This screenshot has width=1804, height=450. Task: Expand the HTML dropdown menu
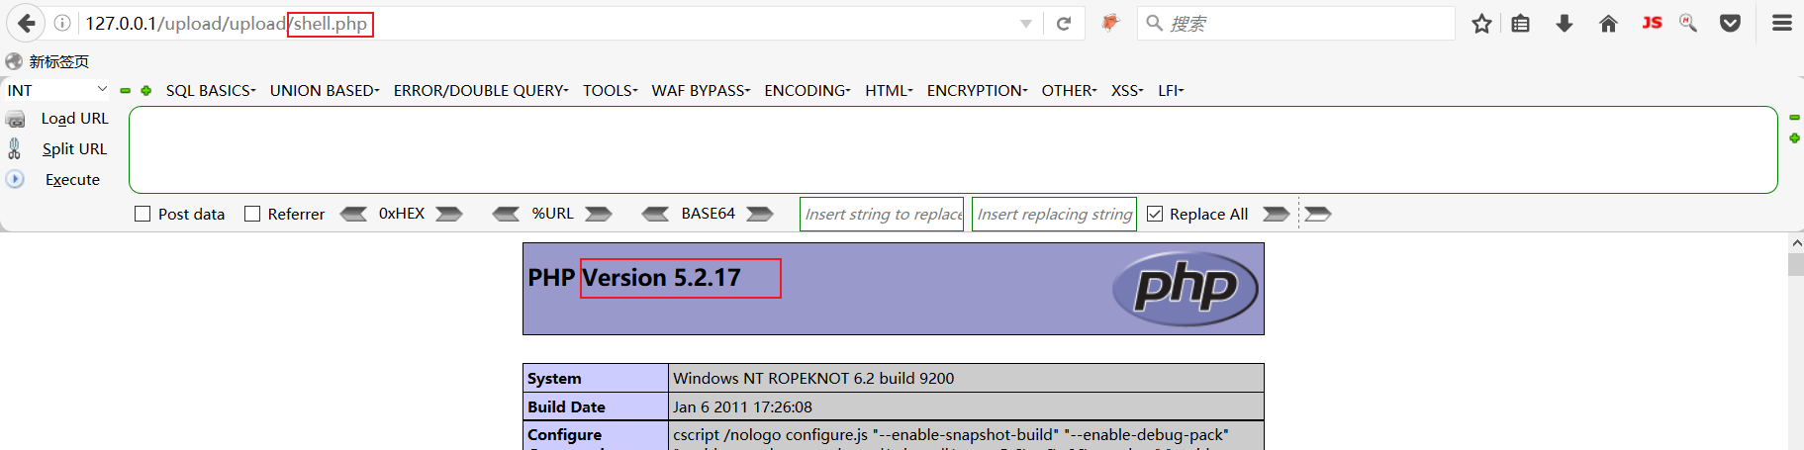(x=889, y=91)
